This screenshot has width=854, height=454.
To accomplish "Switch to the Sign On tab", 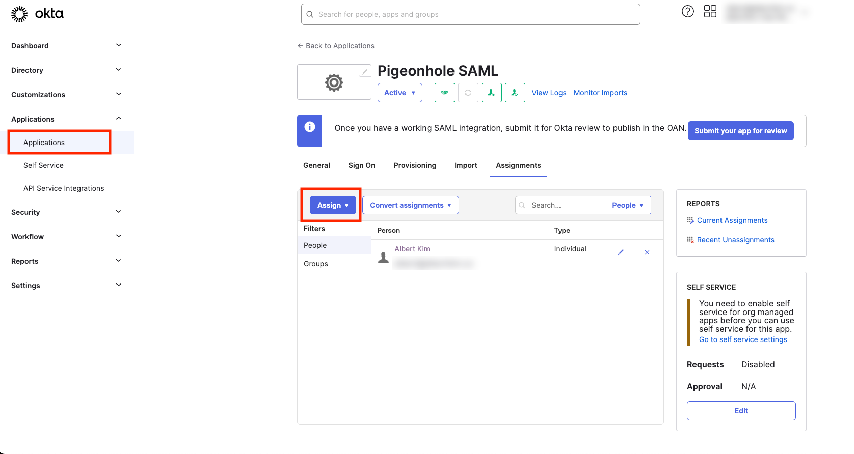I will click(x=362, y=165).
